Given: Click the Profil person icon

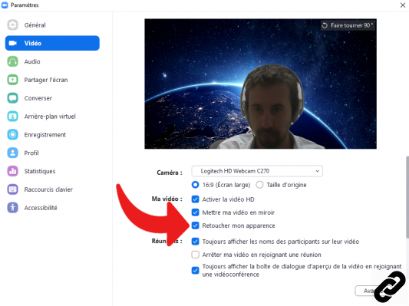Looking at the screenshot, I should 12,153.
